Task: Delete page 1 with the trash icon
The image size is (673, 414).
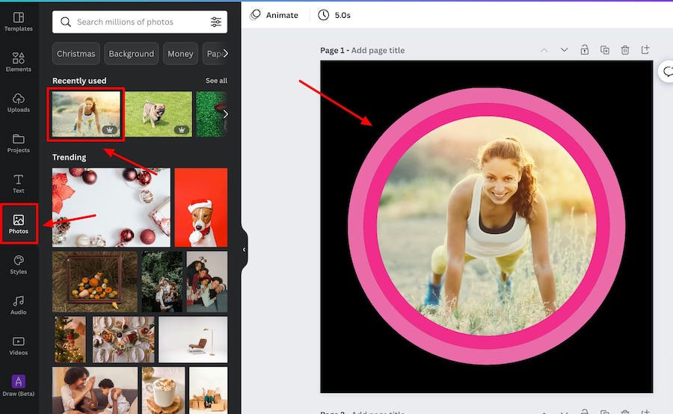Action: [x=625, y=50]
